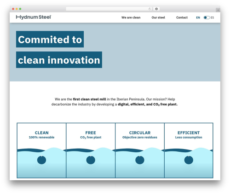This screenshot has width=230, height=194.
Task: Open a new tab with plus button
Action: [218, 10]
